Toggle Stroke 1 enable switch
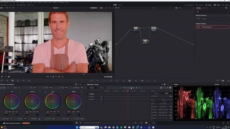Image resolution: width=230 pixels, height=129 pixels. point(101,97)
